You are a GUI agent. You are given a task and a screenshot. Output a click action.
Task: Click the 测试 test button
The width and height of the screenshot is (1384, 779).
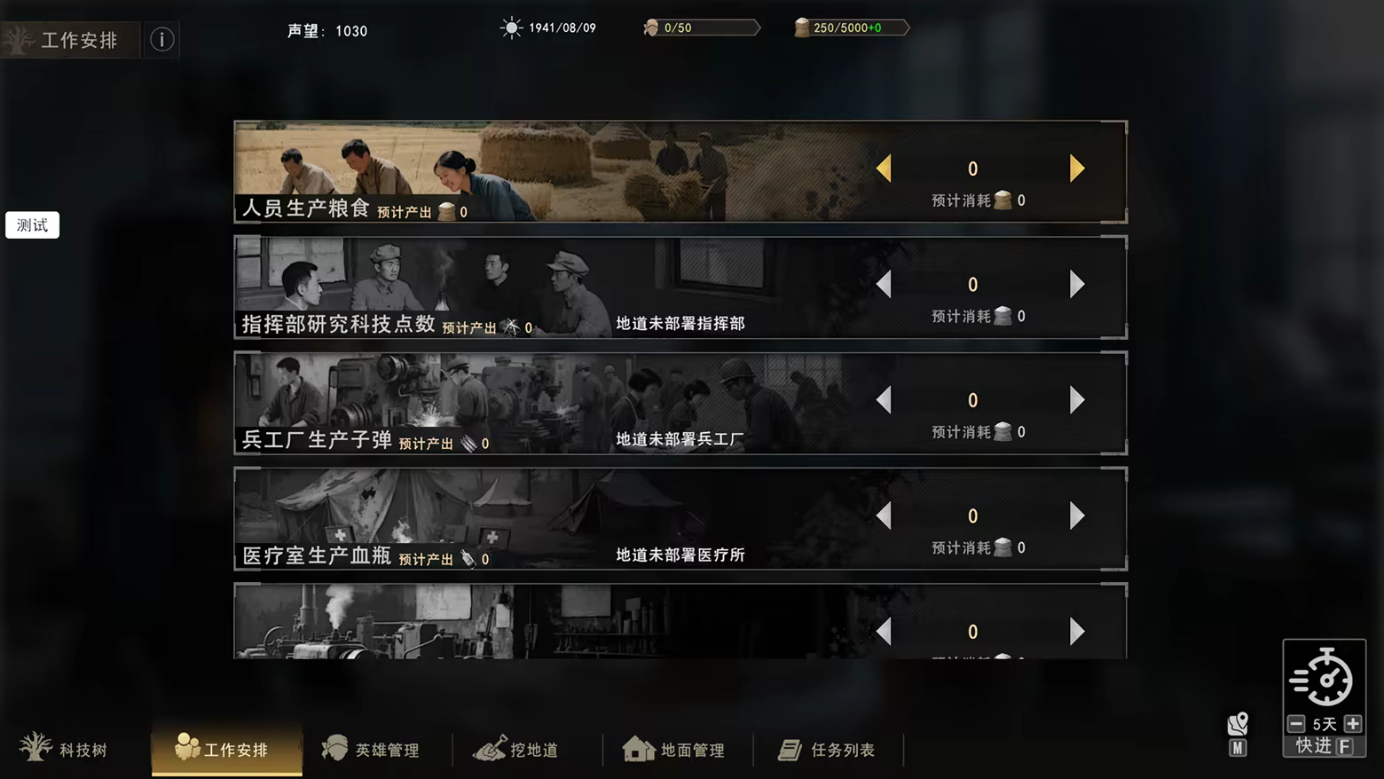33,225
